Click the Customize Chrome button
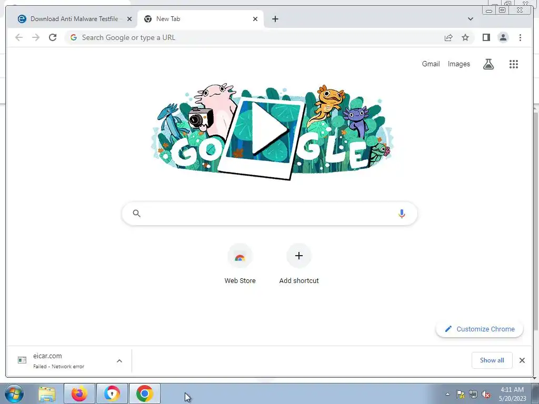Image resolution: width=539 pixels, height=404 pixels. [480, 329]
